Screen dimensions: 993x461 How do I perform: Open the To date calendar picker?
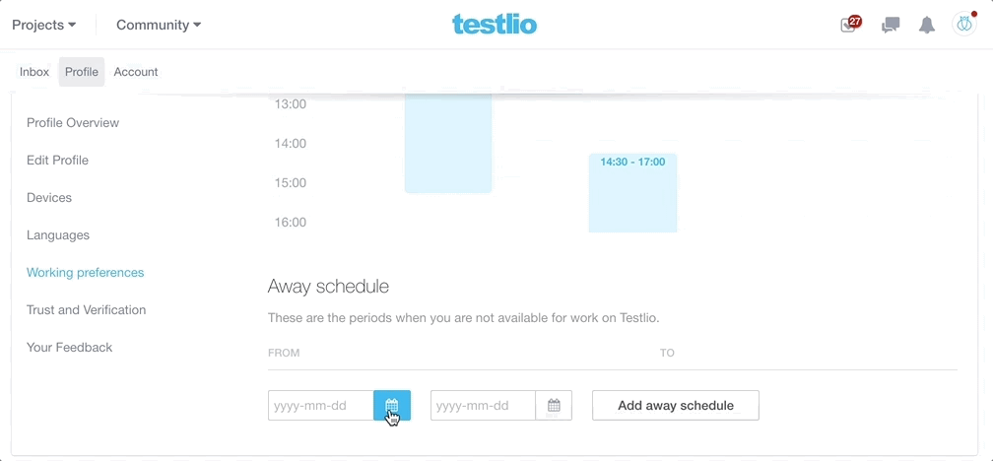tap(554, 405)
